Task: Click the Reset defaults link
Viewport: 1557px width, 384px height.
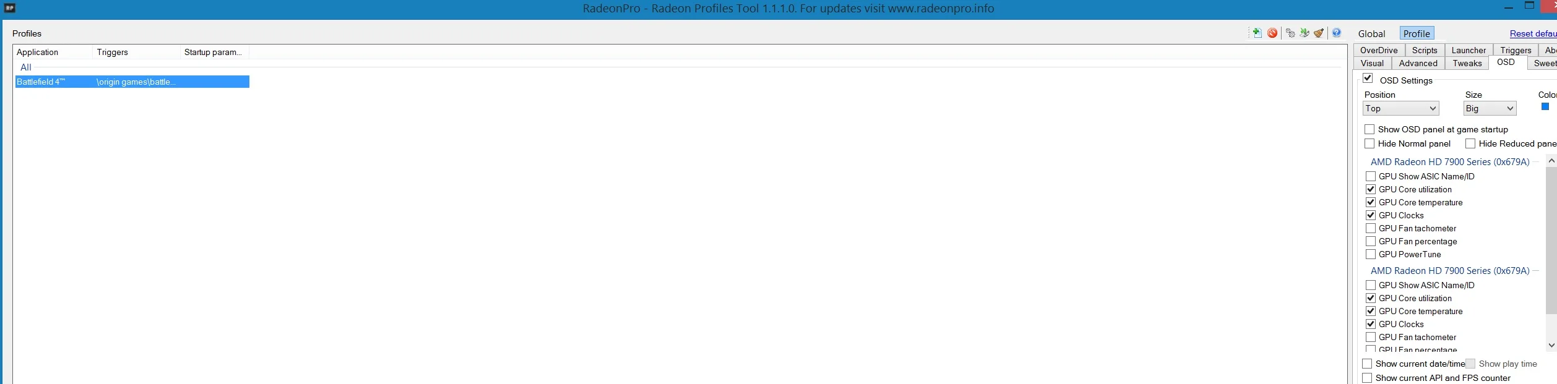Action: pos(1533,33)
